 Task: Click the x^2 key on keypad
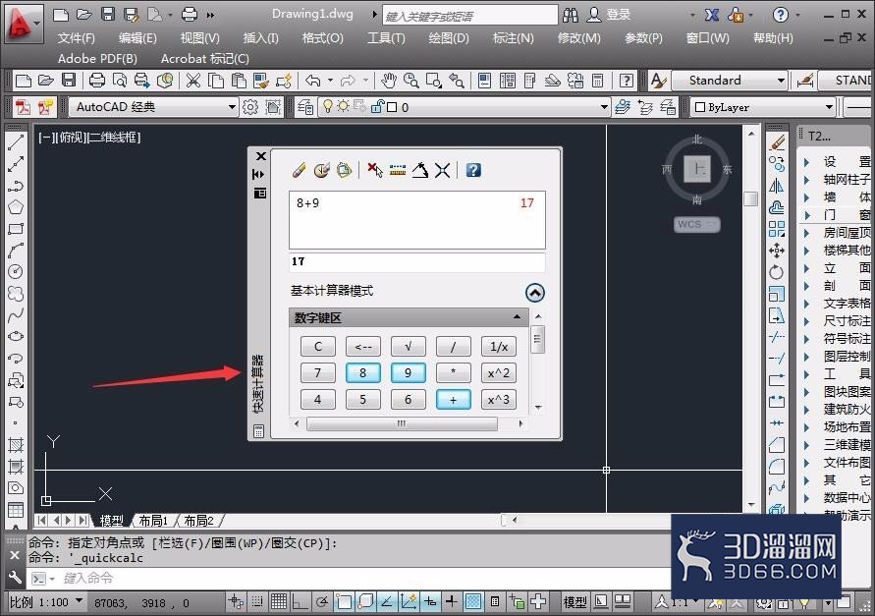pyautogui.click(x=498, y=372)
